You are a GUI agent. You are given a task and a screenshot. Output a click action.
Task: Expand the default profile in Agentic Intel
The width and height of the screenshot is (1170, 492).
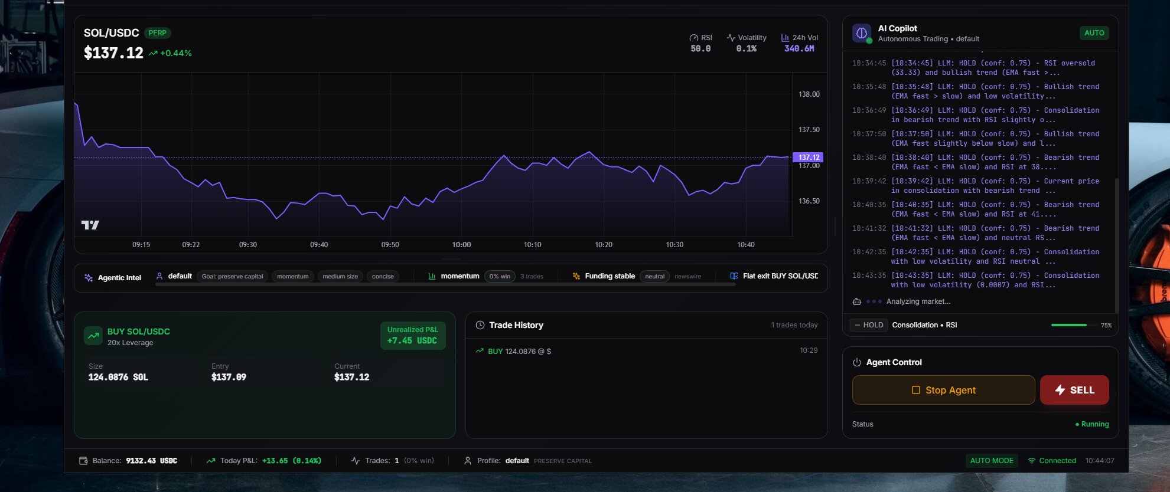180,276
